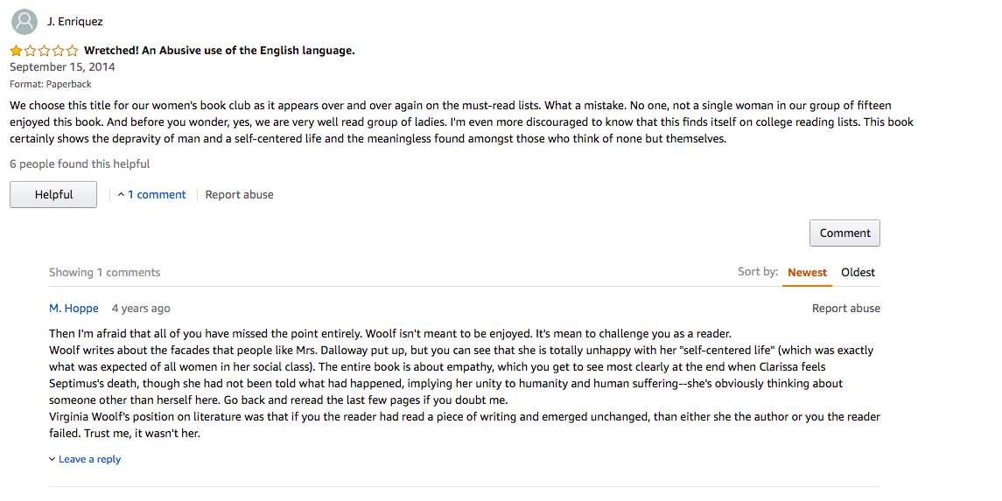Click the 6 people found this helpful text
This screenshot has height=501, width=1002.
(80, 164)
